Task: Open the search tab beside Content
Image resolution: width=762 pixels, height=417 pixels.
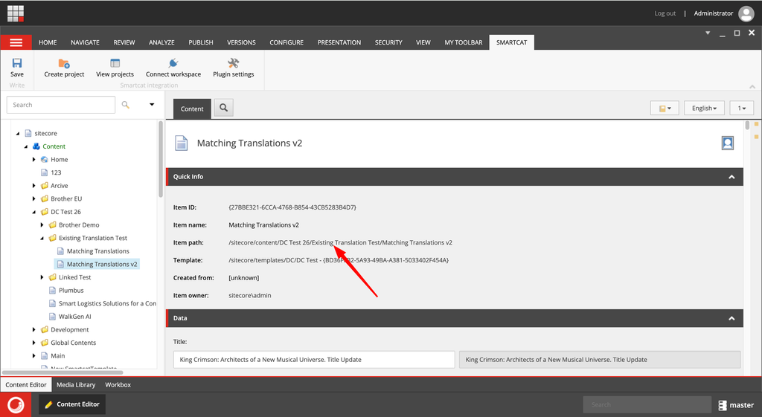Action: [223, 108]
